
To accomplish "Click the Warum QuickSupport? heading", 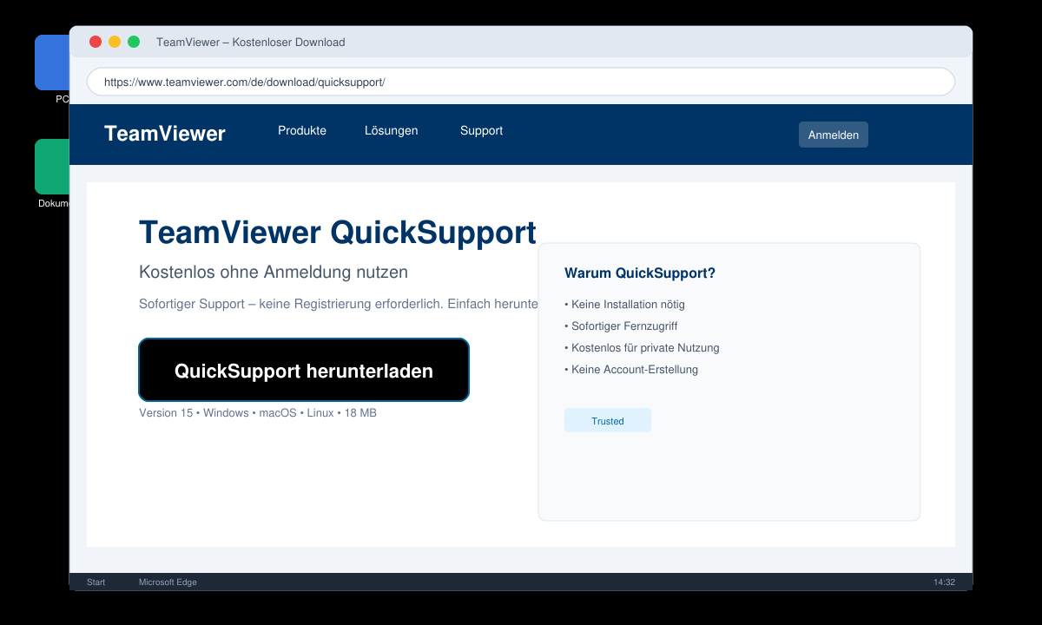I will [640, 273].
